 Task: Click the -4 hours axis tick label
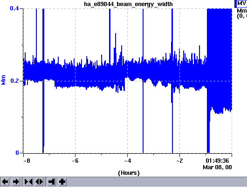[128, 161]
